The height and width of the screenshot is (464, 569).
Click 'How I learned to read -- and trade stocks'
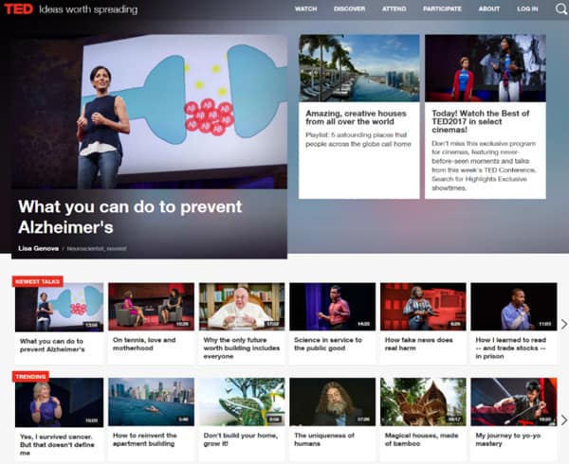[510, 348]
